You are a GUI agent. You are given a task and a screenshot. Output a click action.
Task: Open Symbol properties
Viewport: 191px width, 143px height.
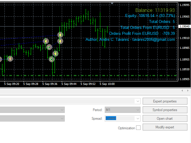(x=165, y=110)
